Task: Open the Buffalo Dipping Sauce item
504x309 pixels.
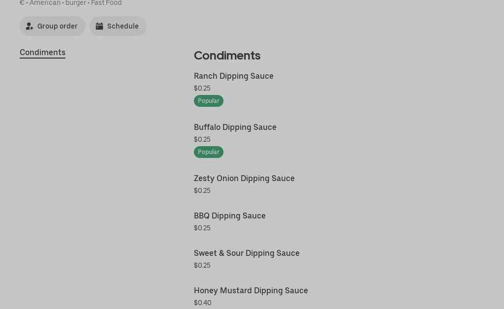Action: coord(235,127)
